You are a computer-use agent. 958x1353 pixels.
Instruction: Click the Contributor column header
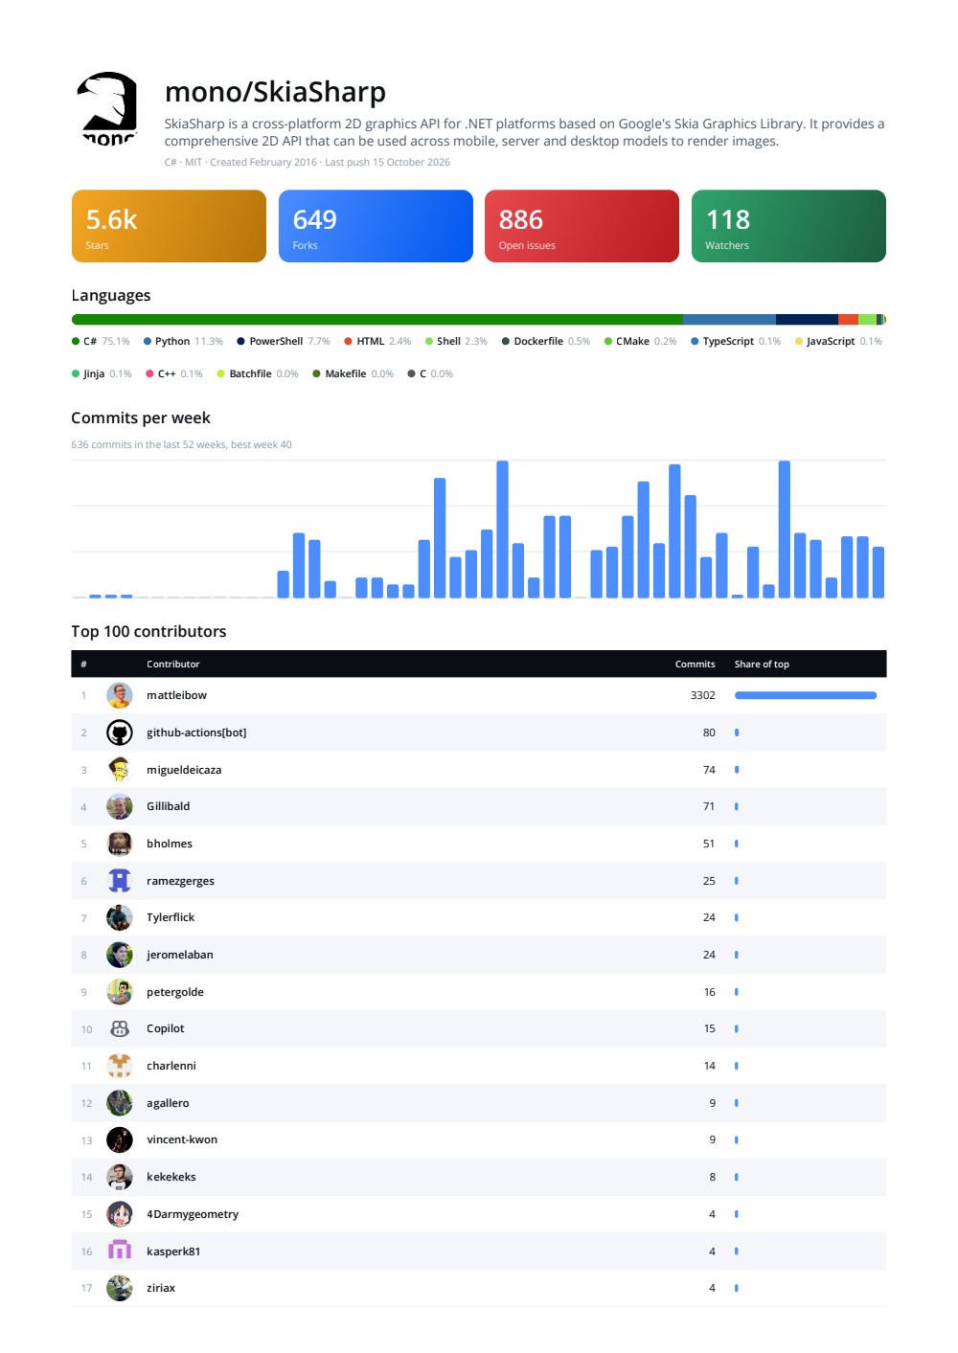(x=173, y=664)
